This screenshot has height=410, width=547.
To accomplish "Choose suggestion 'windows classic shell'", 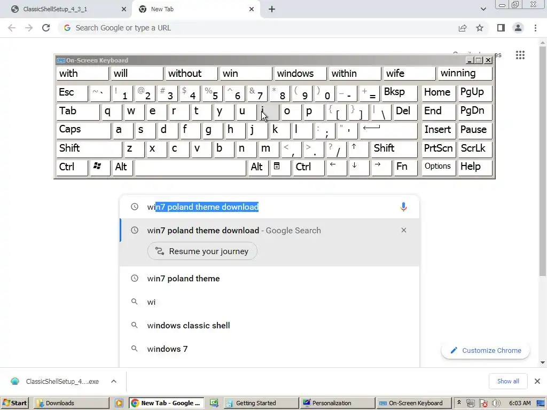I will [269, 325].
